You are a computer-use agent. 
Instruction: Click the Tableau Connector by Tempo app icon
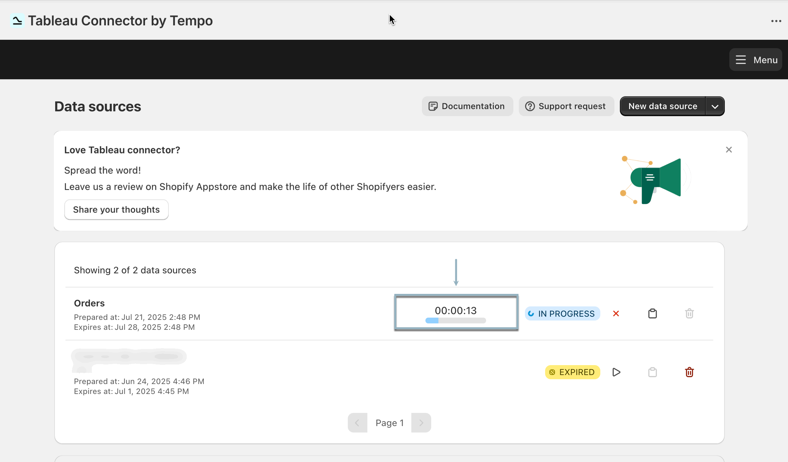point(17,20)
